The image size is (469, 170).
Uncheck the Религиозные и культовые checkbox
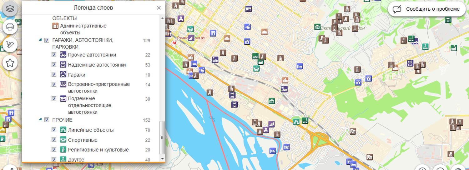tap(54, 149)
